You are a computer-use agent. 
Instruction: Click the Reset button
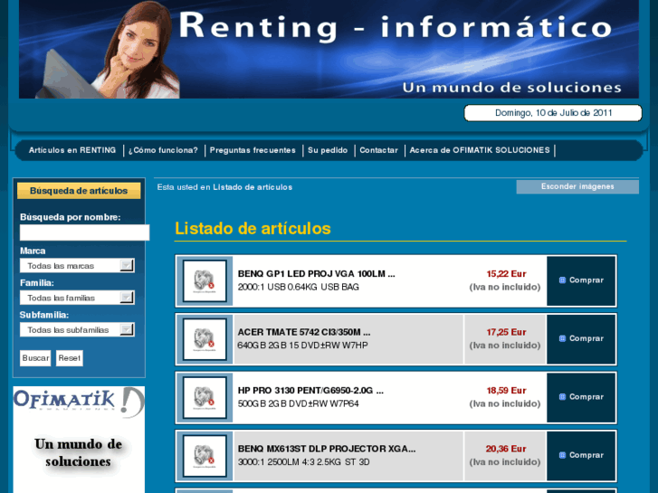70,358
